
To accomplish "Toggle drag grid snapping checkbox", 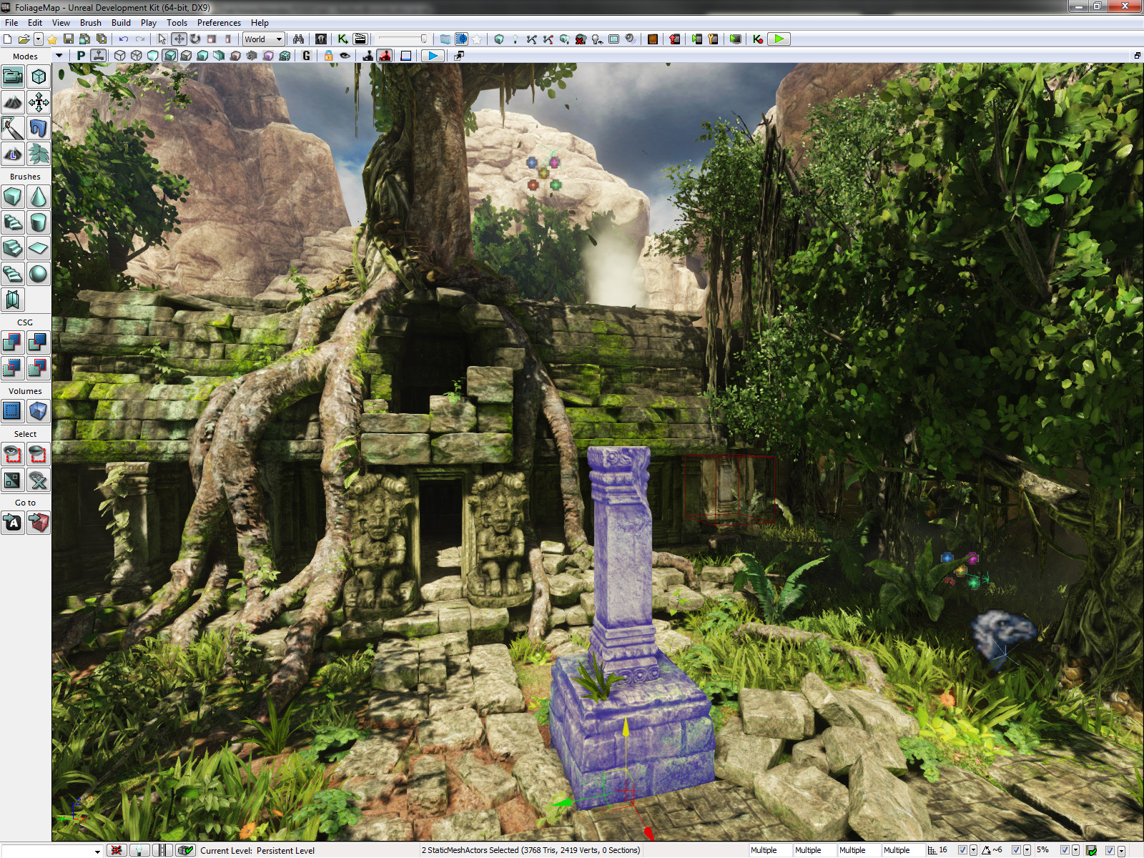I will tap(962, 850).
